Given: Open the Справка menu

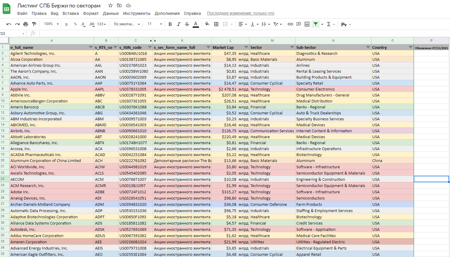Looking at the screenshot, I should pyautogui.click(x=192, y=13).
